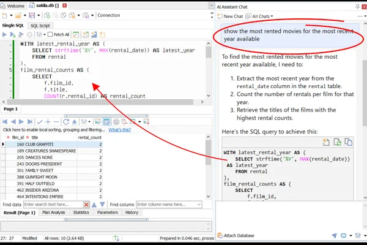This screenshot has height=245, width=367.
Task: Click the result grid options sliders icon
Action: 84,122
